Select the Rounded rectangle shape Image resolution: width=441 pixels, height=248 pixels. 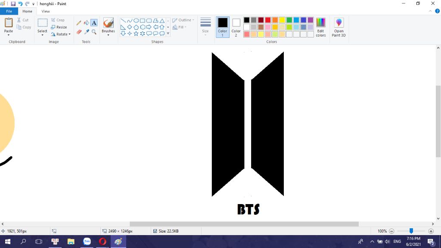[x=149, y=21]
